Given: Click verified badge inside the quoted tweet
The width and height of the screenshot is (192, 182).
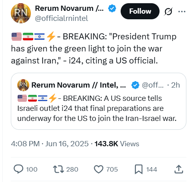Looking at the screenshot, I should [x=135, y=85].
